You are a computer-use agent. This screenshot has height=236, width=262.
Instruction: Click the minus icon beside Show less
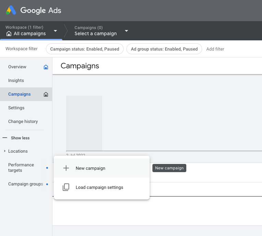(x=5, y=138)
